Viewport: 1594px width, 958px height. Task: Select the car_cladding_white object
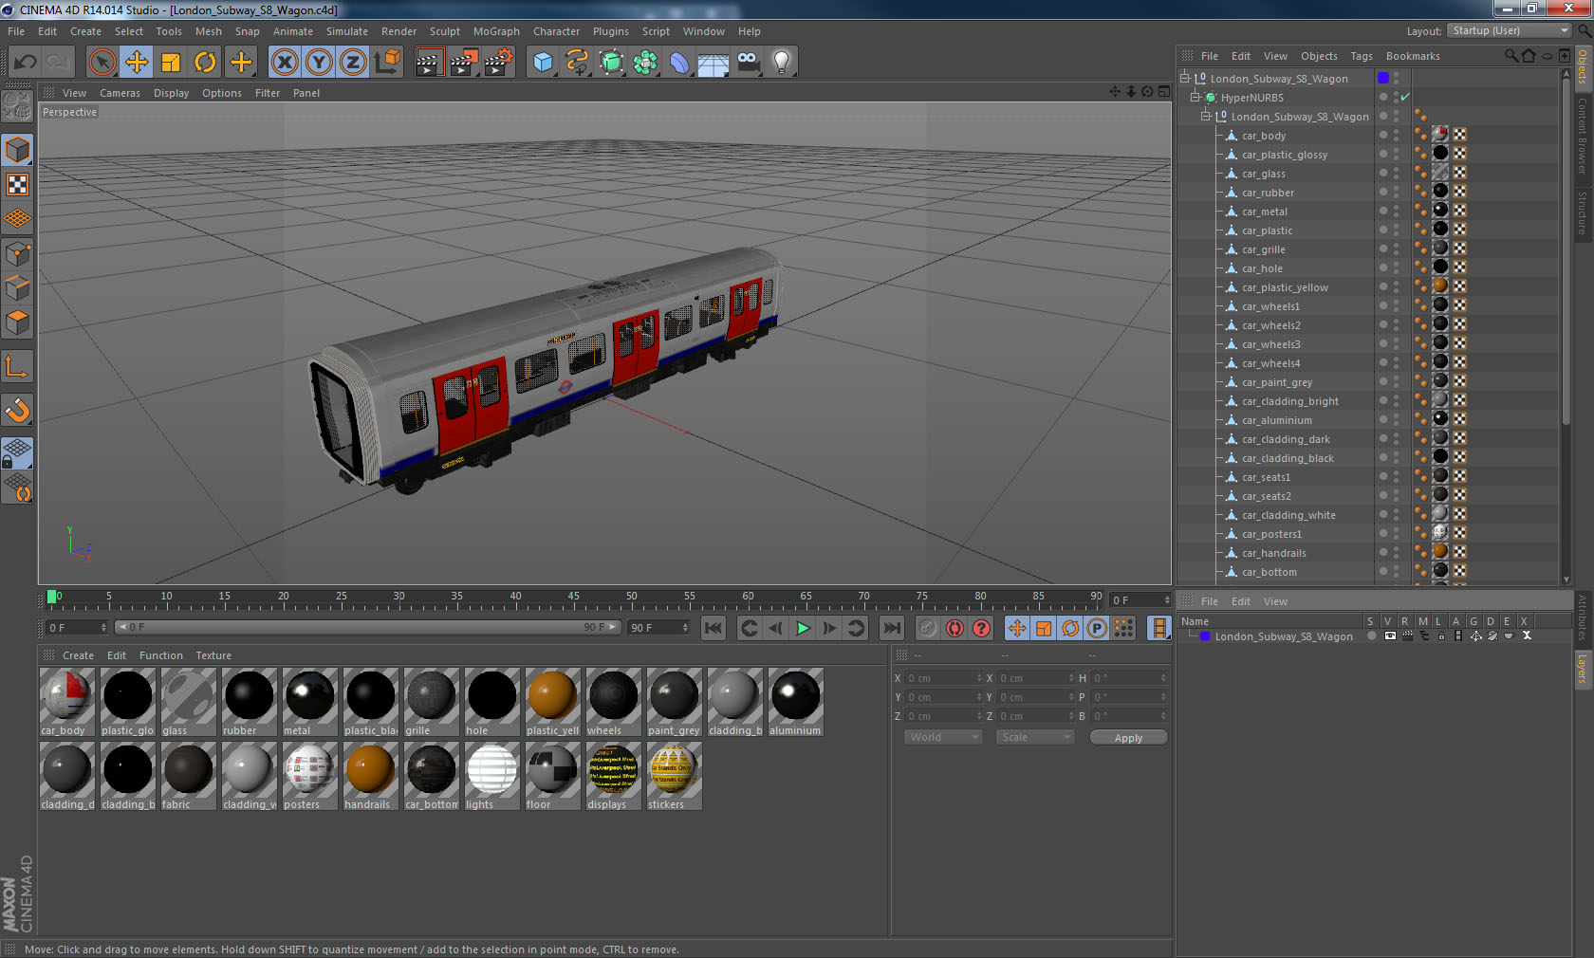1288,515
